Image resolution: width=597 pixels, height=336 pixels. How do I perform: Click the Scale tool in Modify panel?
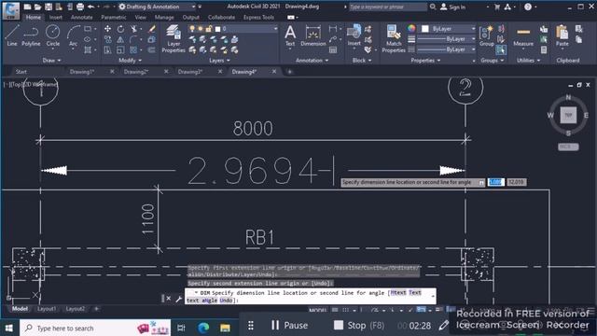coord(120,49)
